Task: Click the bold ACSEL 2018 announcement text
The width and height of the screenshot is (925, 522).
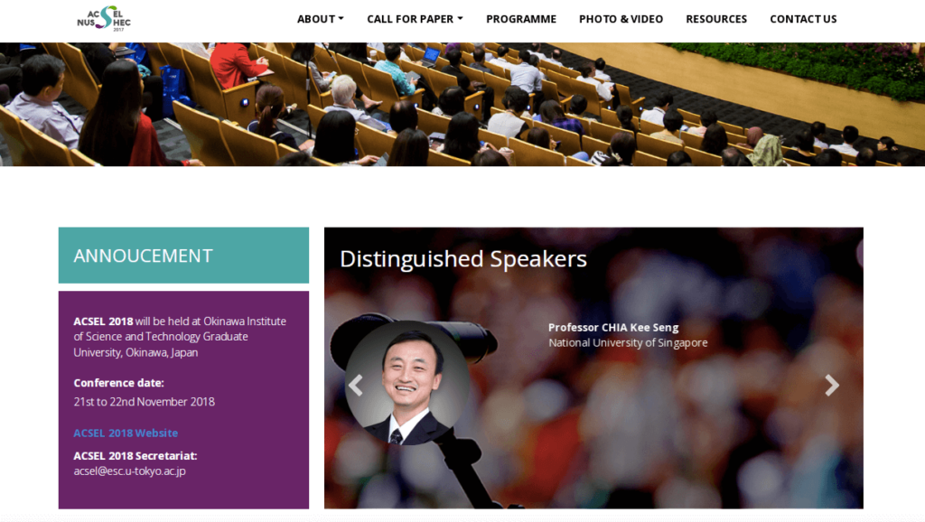Action: tap(103, 321)
